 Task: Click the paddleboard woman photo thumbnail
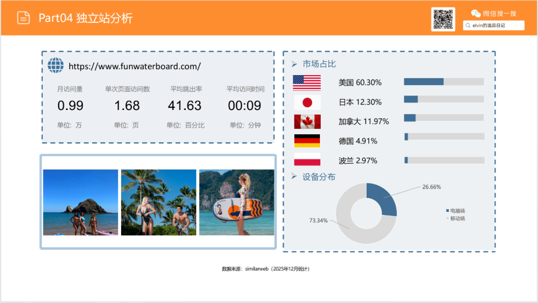(x=237, y=202)
